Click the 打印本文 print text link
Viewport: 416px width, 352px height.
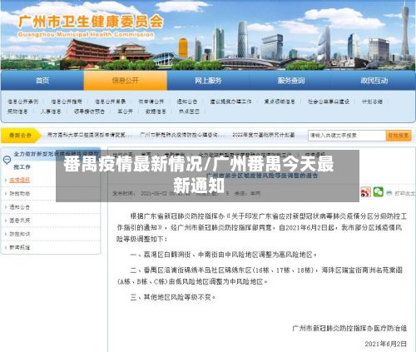405,193
